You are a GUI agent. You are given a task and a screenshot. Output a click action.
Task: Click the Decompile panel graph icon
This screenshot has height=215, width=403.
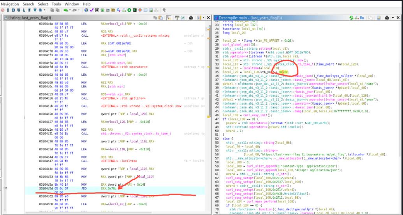[357, 18]
